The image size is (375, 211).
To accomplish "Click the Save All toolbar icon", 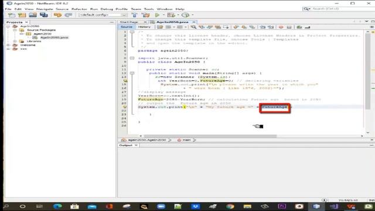I will 43,15.
